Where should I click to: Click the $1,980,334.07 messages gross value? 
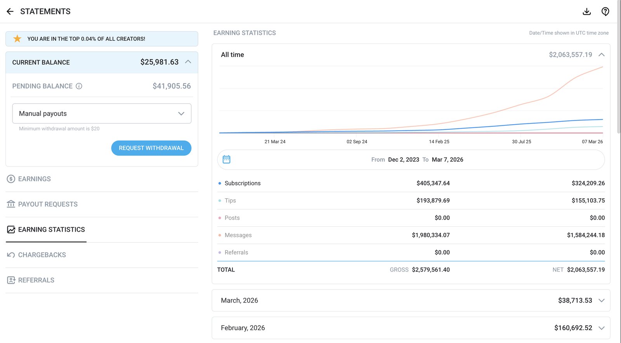click(x=431, y=235)
